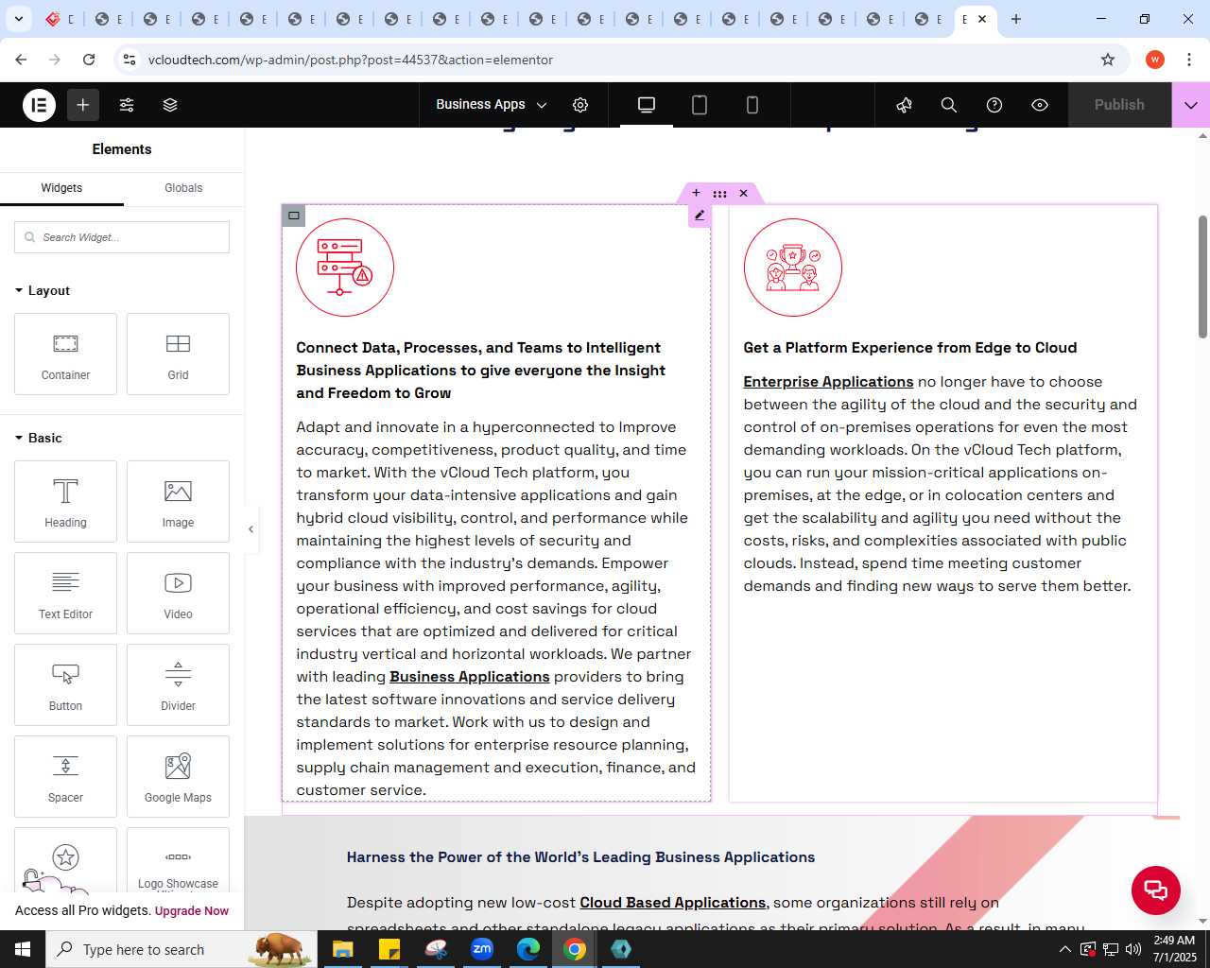
Task: Click the Publish button
Action: point(1119,105)
